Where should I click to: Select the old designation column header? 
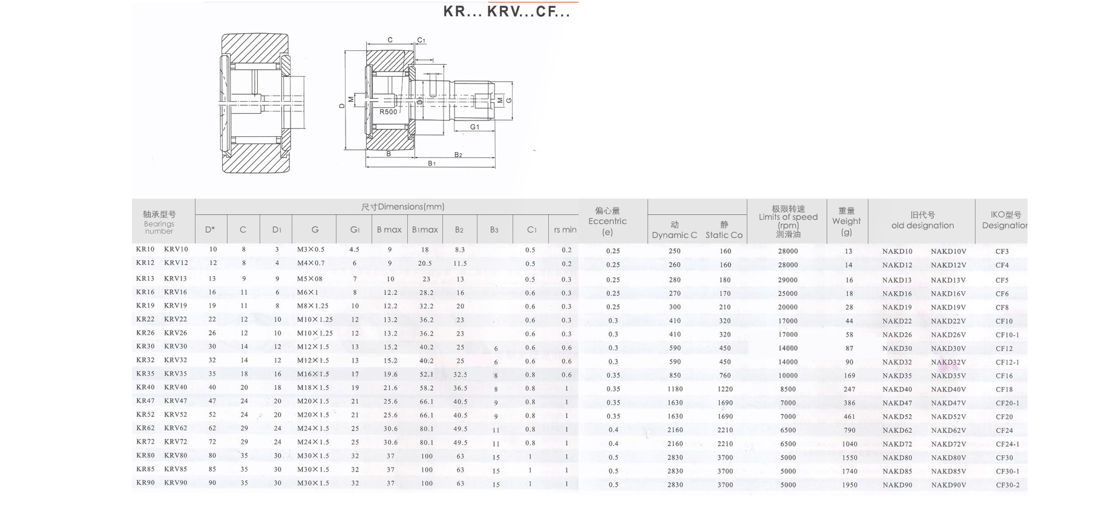922,220
